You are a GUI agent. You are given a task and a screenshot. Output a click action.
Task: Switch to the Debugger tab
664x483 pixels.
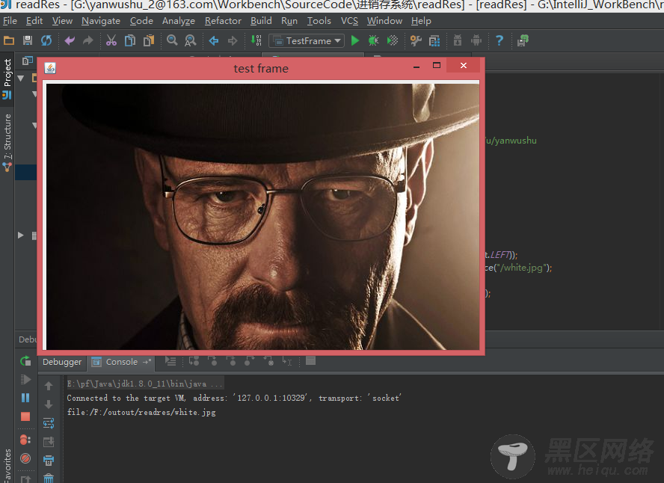click(x=62, y=362)
